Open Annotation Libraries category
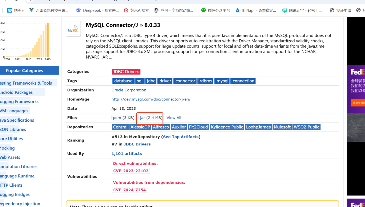The image size is (365, 207). [x=19, y=167]
